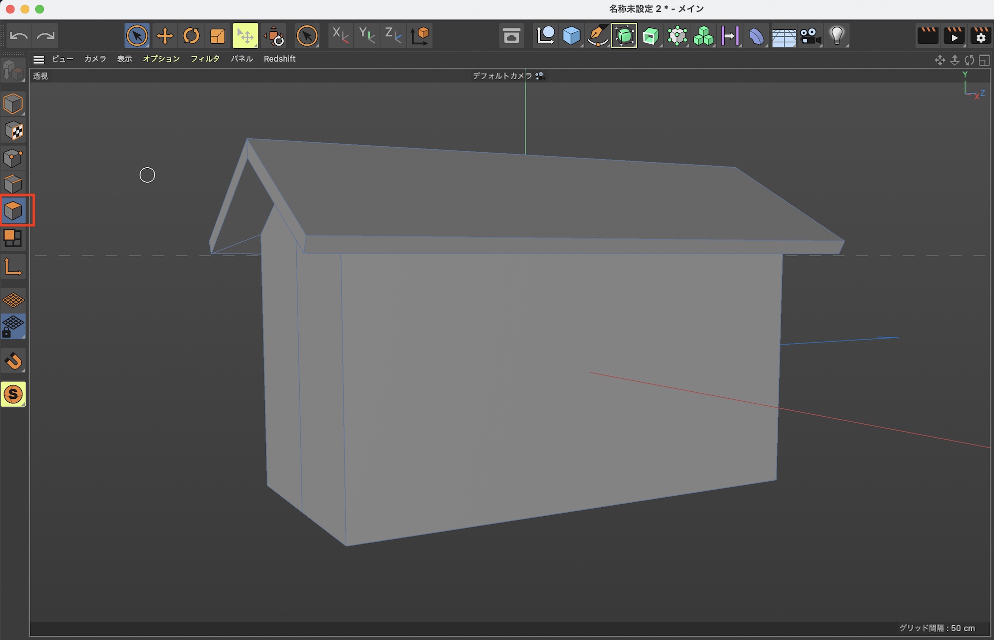This screenshot has height=640, width=994.
Task: Open the カメラ menu
Action: [x=95, y=59]
